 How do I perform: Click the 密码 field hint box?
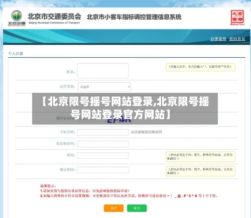201,157
